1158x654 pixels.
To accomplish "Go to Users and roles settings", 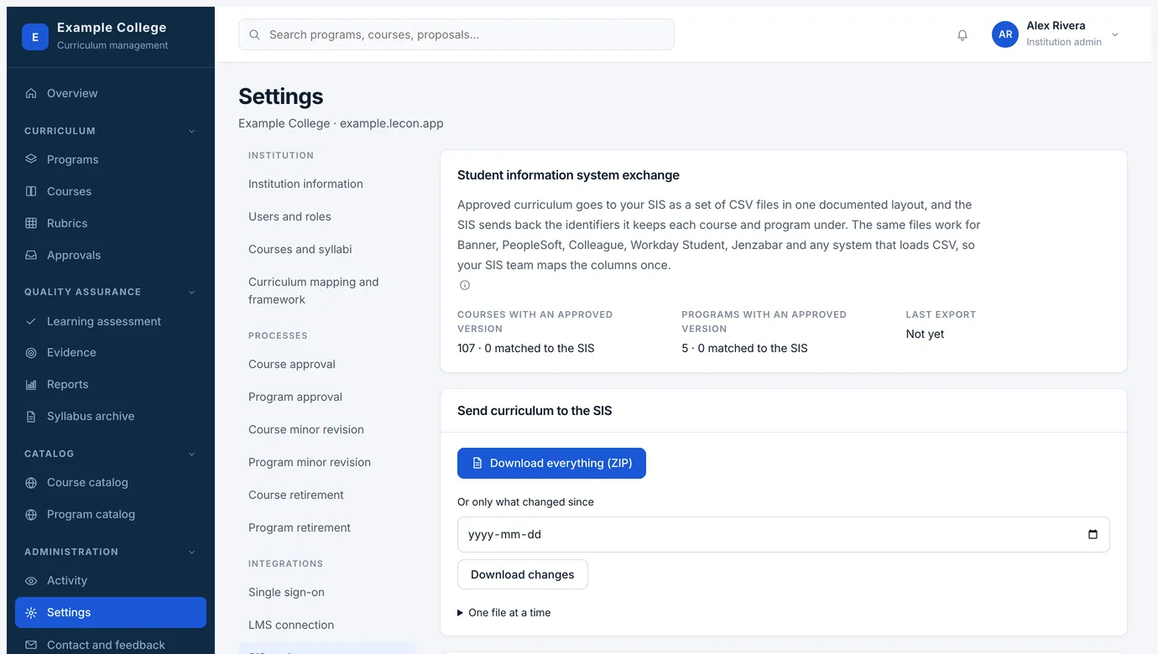I will [x=289, y=216].
